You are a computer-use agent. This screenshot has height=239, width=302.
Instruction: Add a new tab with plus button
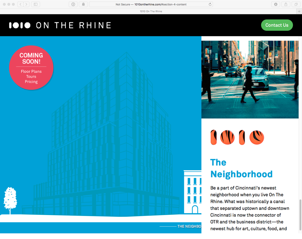pos(299,11)
